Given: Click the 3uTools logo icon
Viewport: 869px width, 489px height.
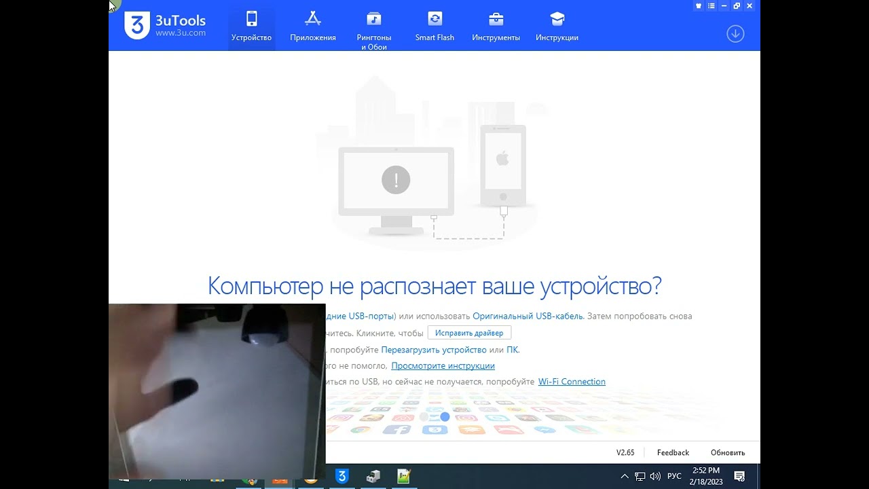Looking at the screenshot, I should 136,25.
